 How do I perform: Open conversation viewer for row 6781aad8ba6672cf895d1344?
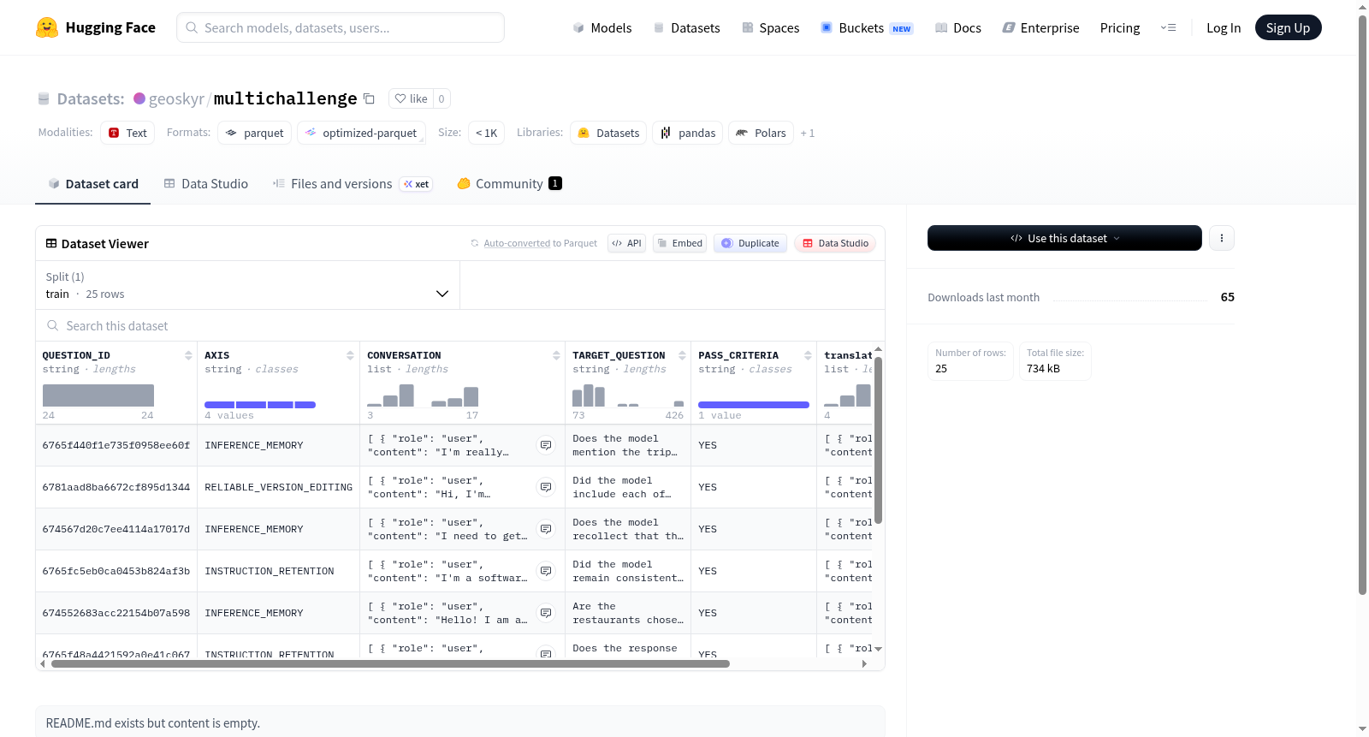[546, 487]
